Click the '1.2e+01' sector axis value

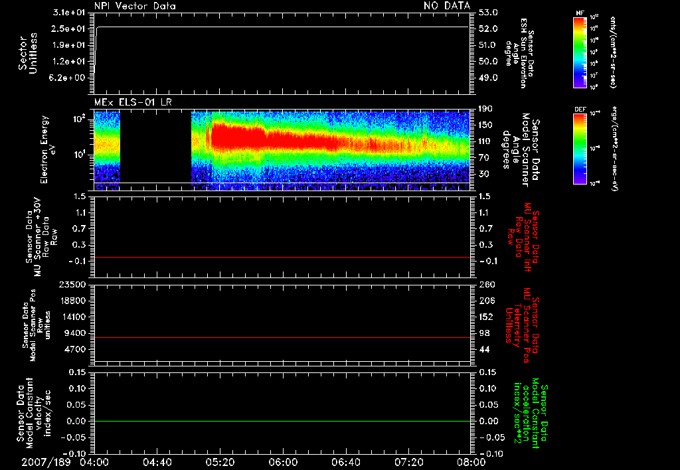(x=68, y=62)
